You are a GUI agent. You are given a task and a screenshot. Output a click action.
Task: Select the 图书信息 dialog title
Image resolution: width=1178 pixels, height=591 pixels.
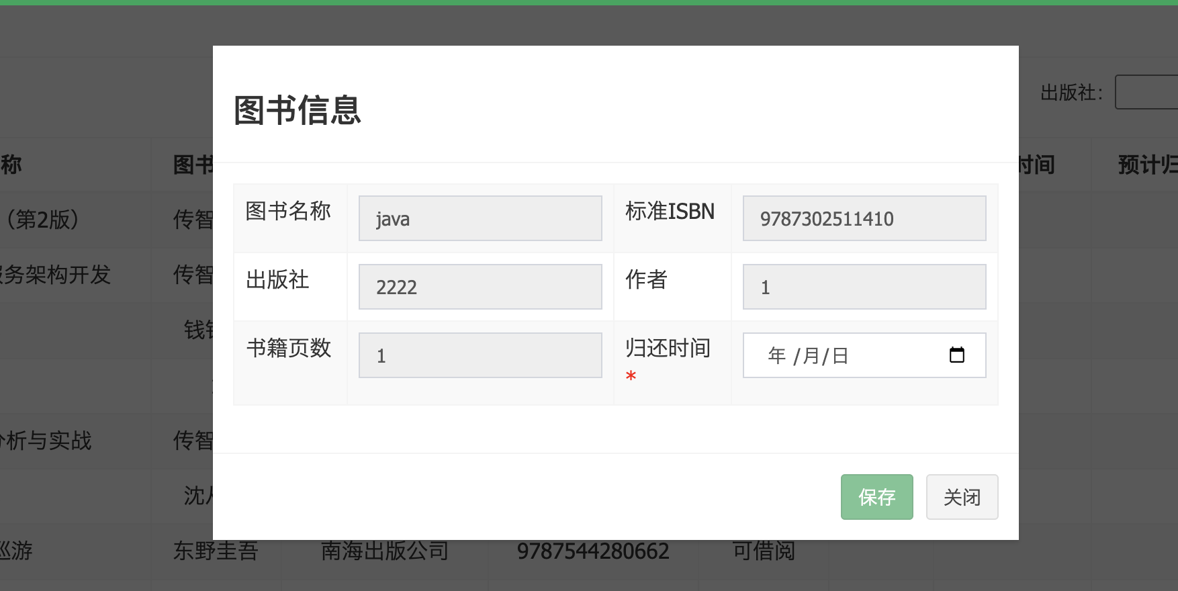tap(298, 110)
